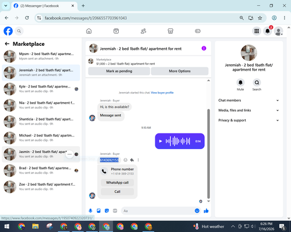
Task: Play the 0:14 voice message
Action: tap(161, 141)
